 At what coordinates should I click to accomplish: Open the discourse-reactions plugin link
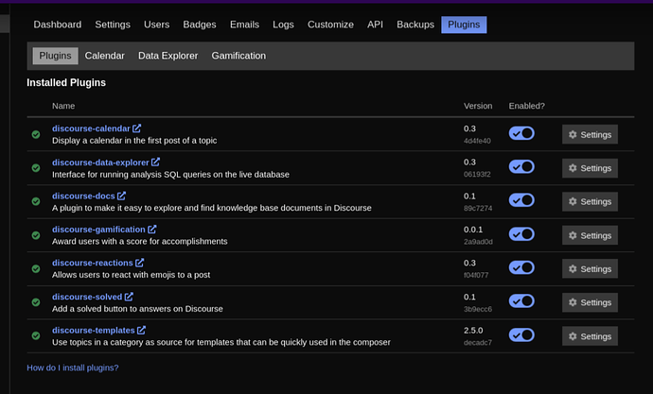pyautogui.click(x=93, y=263)
